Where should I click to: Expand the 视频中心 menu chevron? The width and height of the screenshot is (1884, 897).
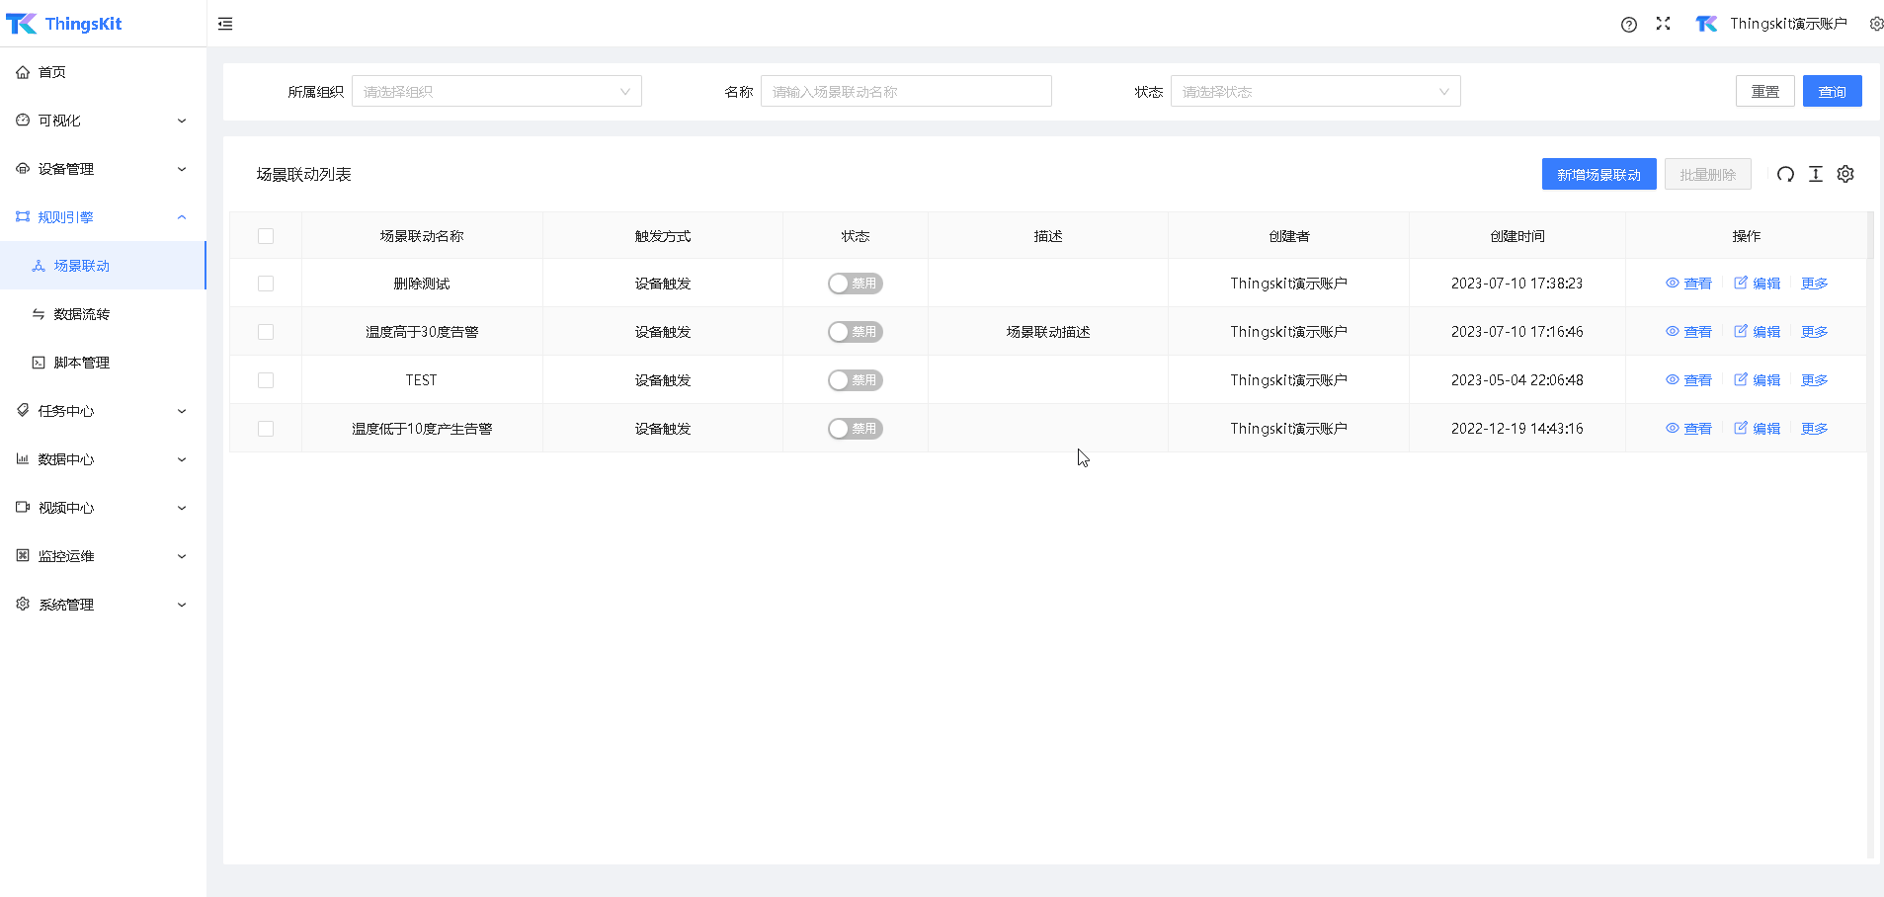pyautogui.click(x=182, y=508)
